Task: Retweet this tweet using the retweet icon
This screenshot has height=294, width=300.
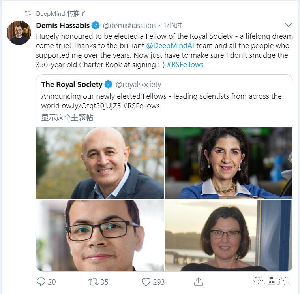Action: tap(94, 281)
